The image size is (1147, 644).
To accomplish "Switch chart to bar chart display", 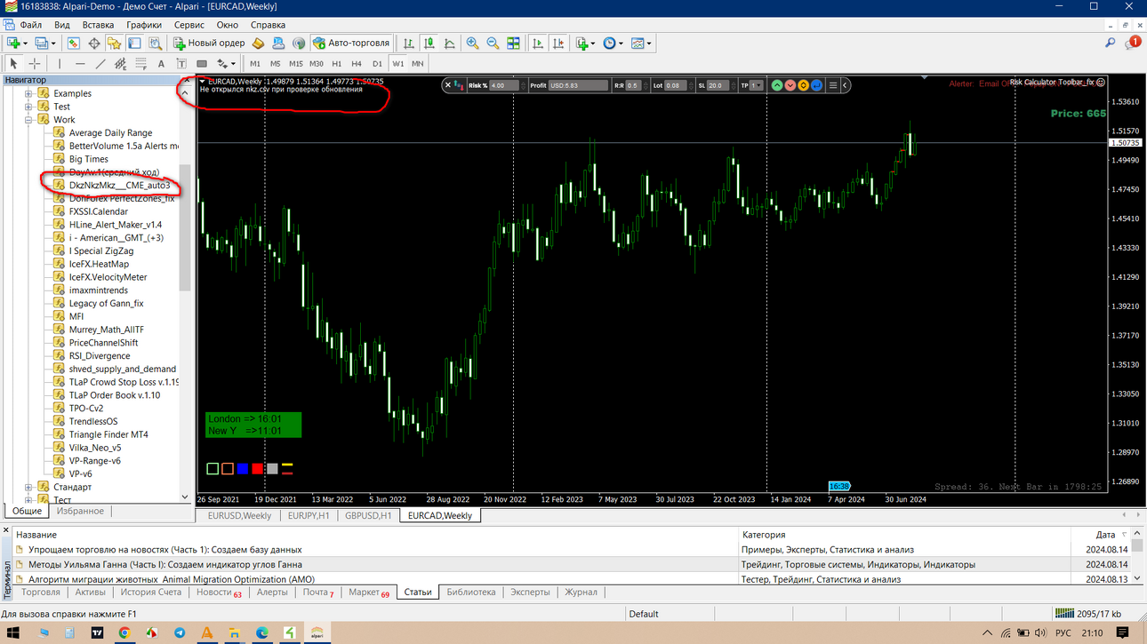I will click(x=409, y=43).
